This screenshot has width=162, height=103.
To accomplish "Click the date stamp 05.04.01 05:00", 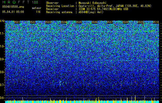I will point(13,12).
